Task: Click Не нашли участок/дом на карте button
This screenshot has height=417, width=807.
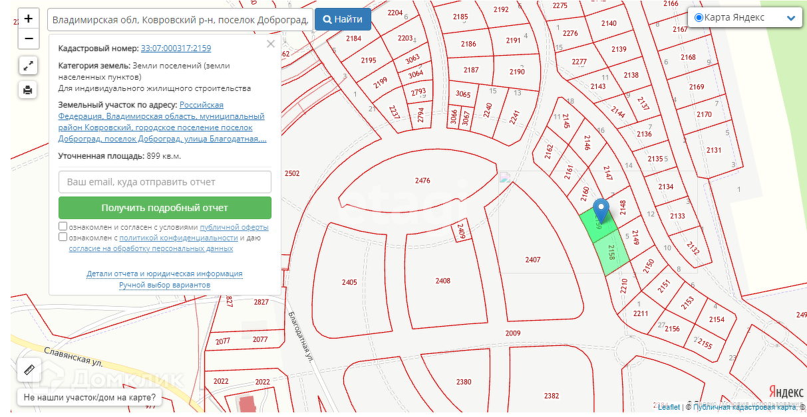Action: pos(90,398)
